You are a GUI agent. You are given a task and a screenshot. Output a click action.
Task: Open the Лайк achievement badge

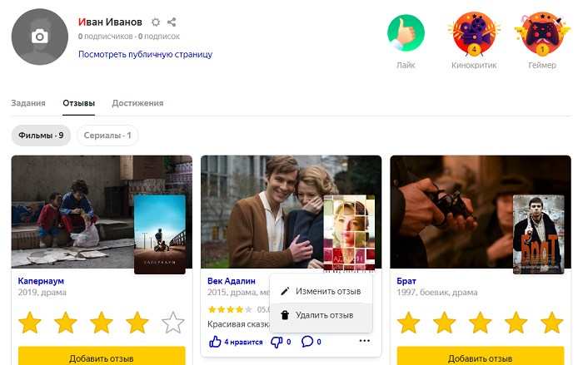tap(406, 33)
